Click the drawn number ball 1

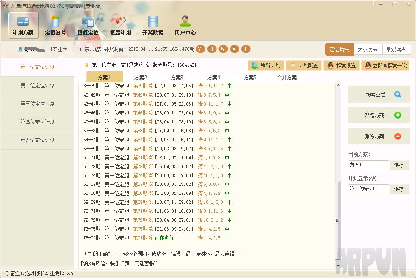pos(246,49)
